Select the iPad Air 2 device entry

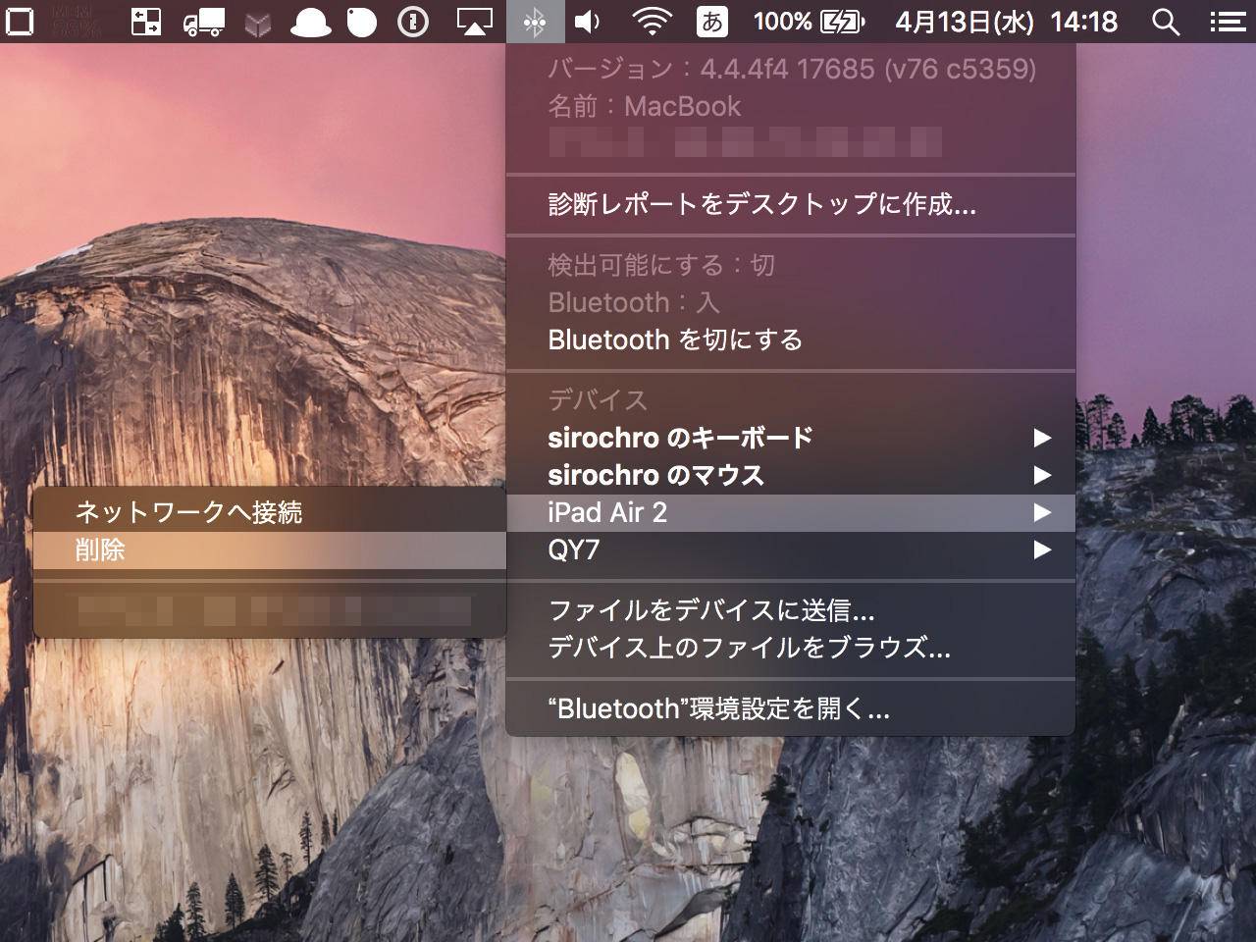(x=607, y=512)
